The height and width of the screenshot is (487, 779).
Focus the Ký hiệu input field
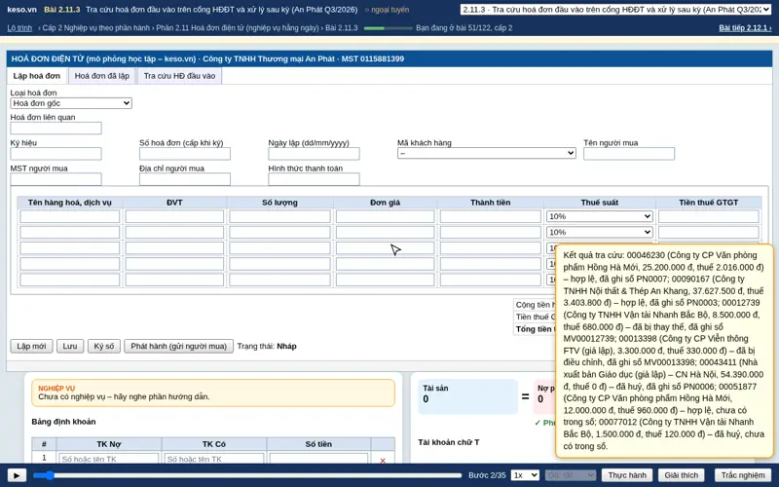tap(56, 154)
